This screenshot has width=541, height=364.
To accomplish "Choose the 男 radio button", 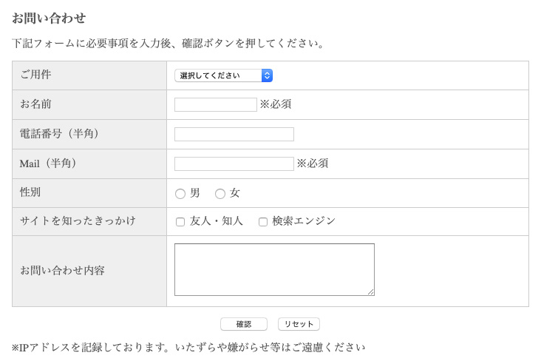I will click(x=180, y=194).
